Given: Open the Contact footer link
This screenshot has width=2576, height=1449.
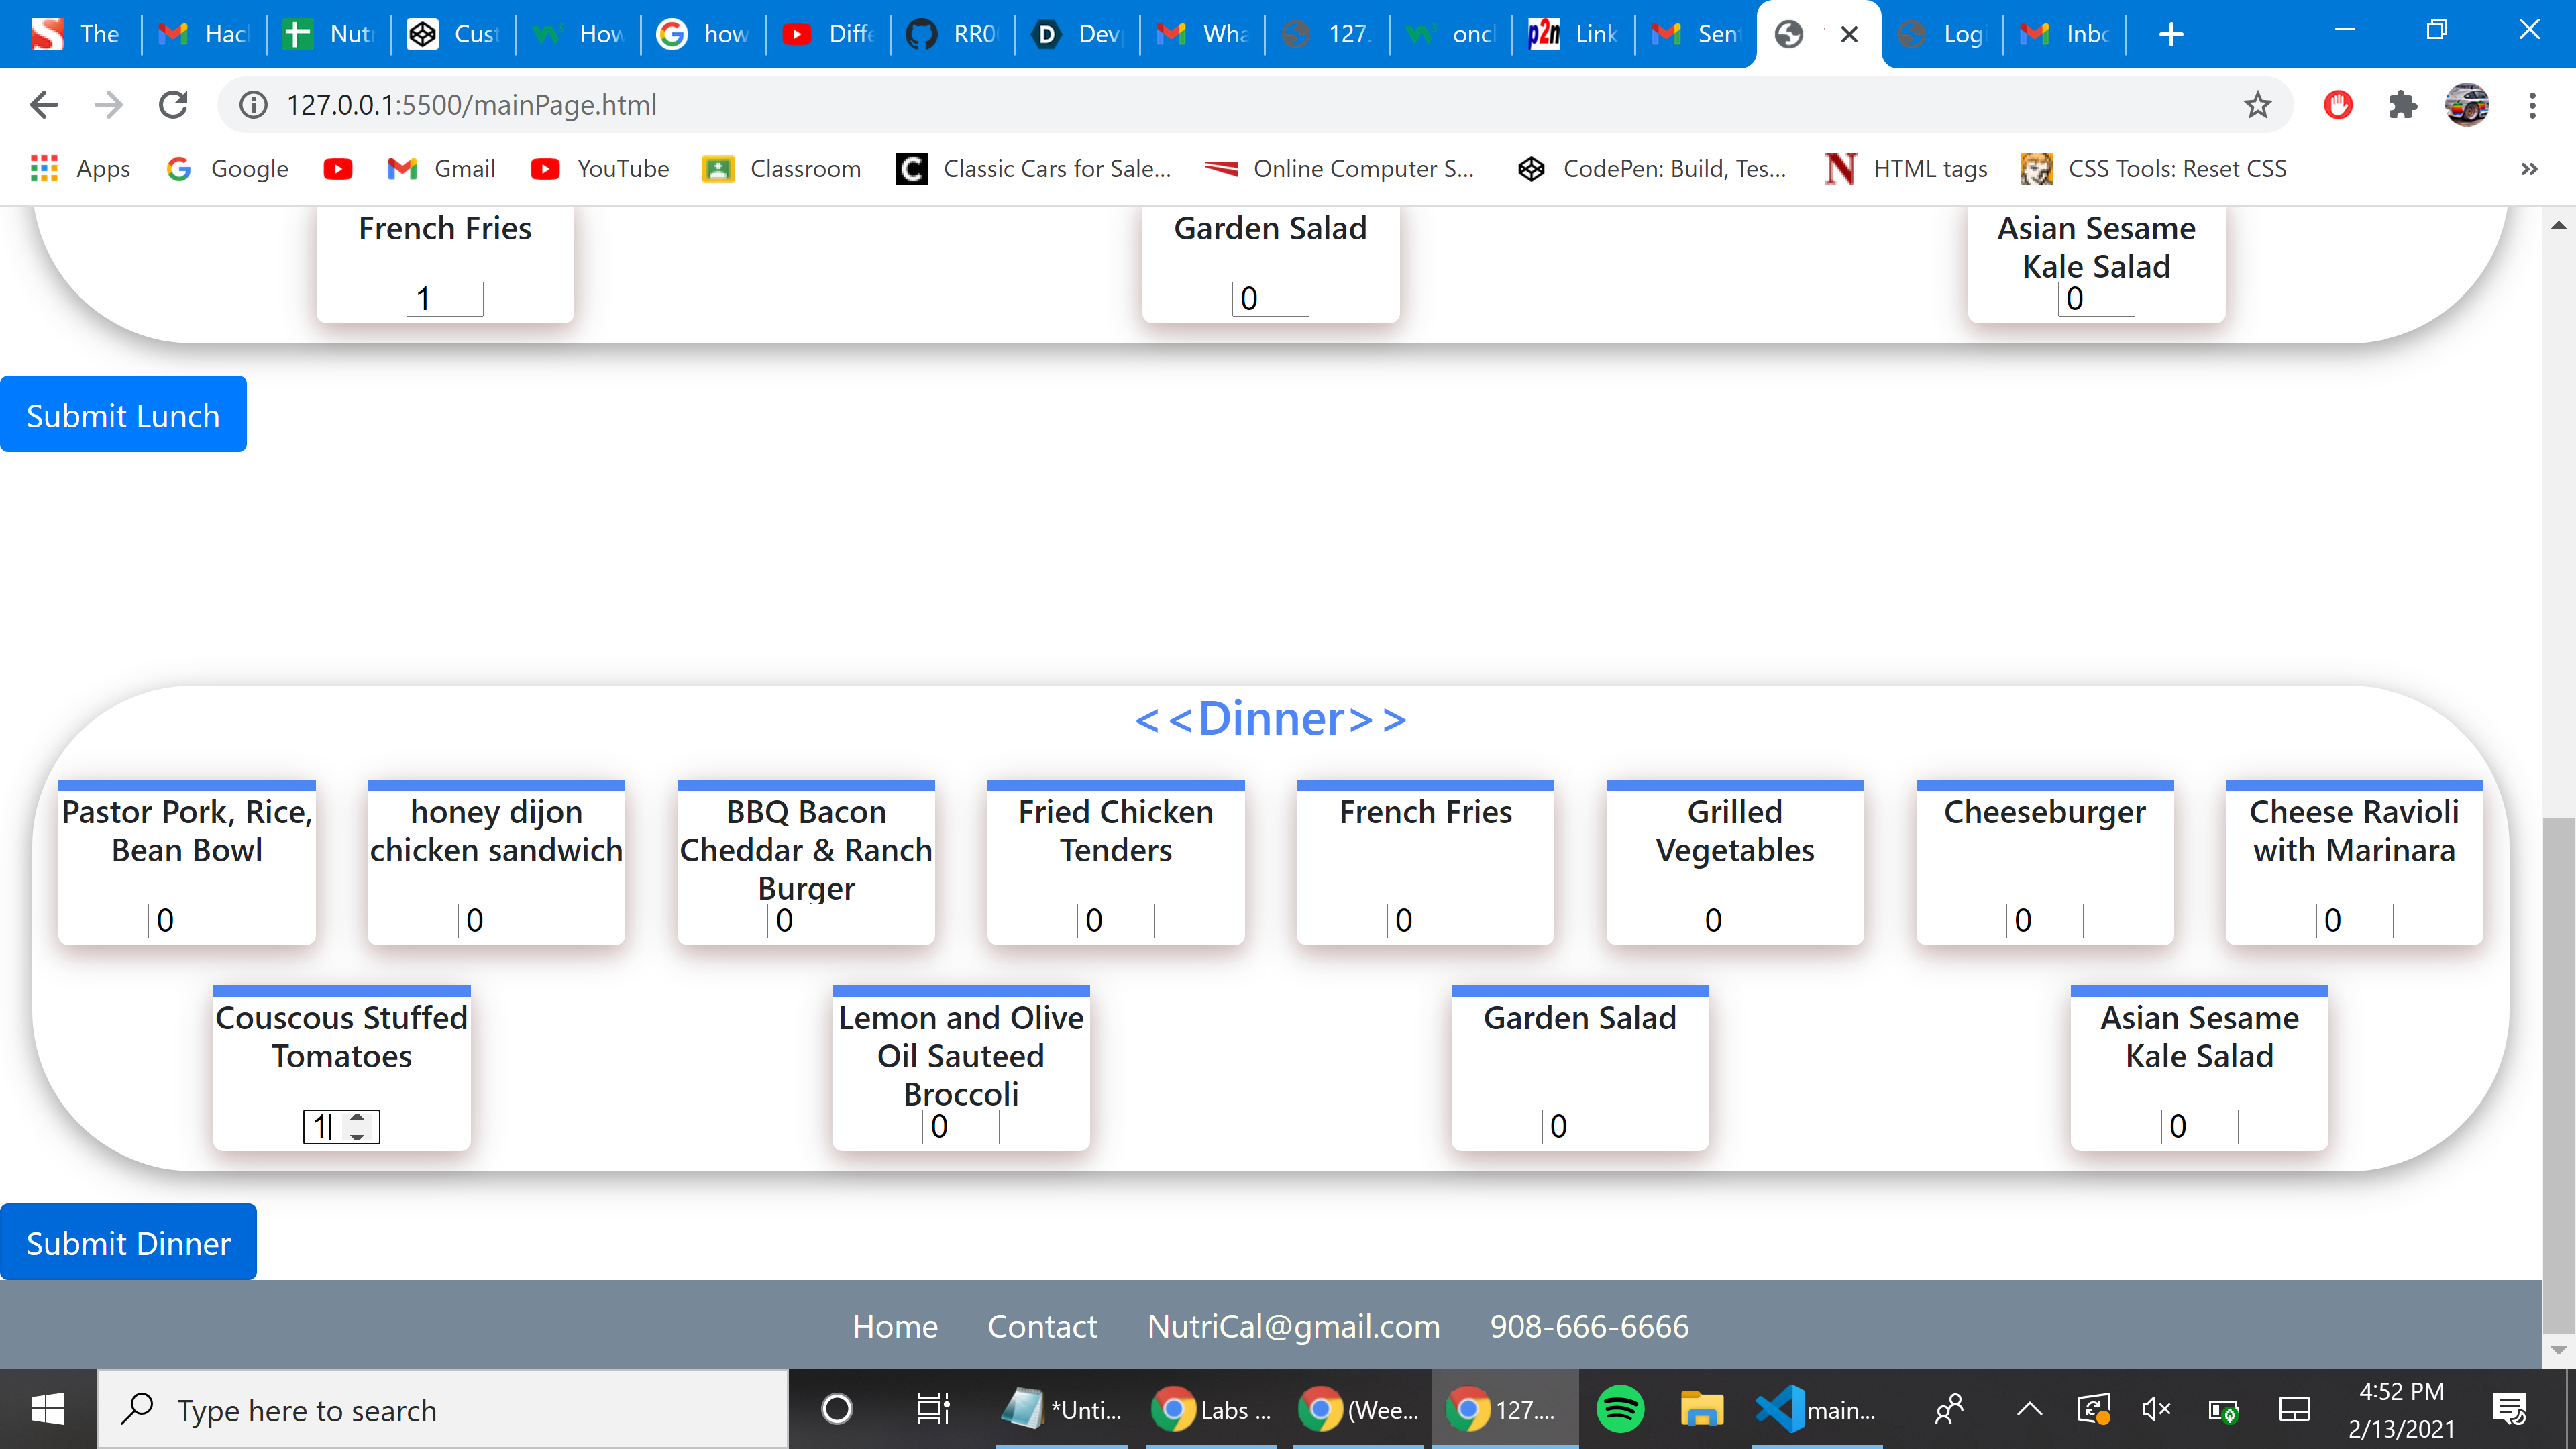Looking at the screenshot, I should [x=1042, y=1326].
